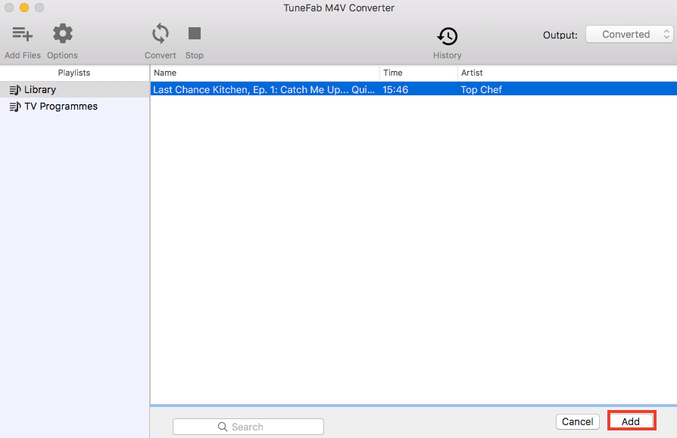This screenshot has width=677, height=438.
Task: Click the Playlists header
Action: (x=74, y=73)
